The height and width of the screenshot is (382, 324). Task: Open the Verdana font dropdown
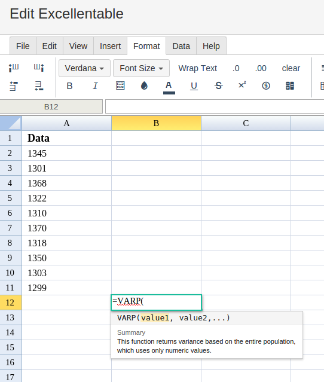(84, 68)
